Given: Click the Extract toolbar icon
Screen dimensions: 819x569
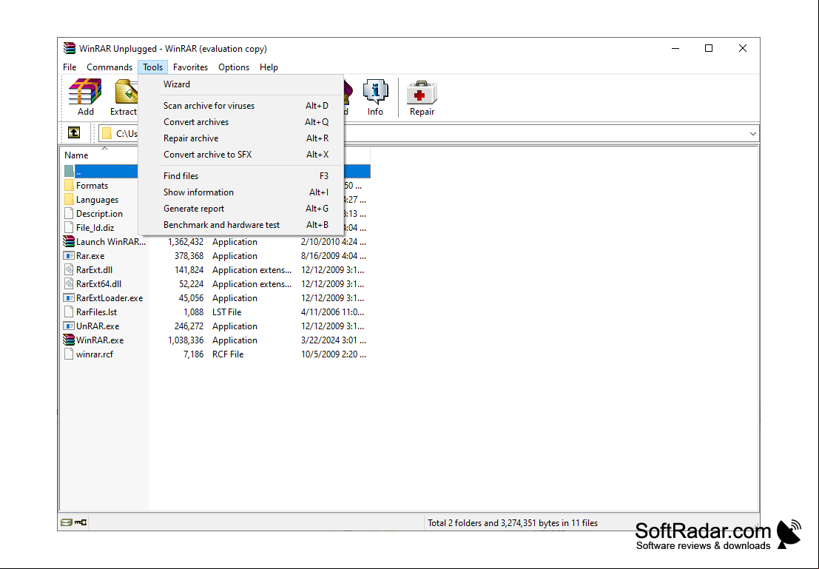Looking at the screenshot, I should [124, 97].
